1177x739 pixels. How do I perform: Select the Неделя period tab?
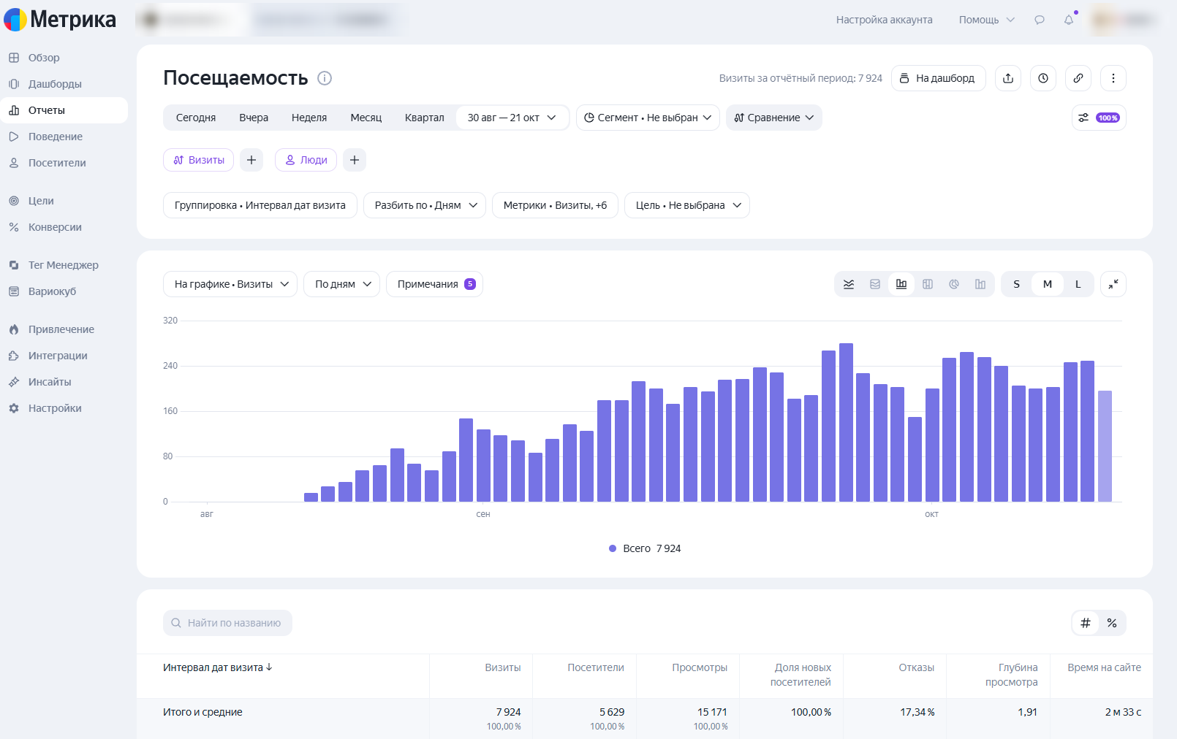click(309, 118)
